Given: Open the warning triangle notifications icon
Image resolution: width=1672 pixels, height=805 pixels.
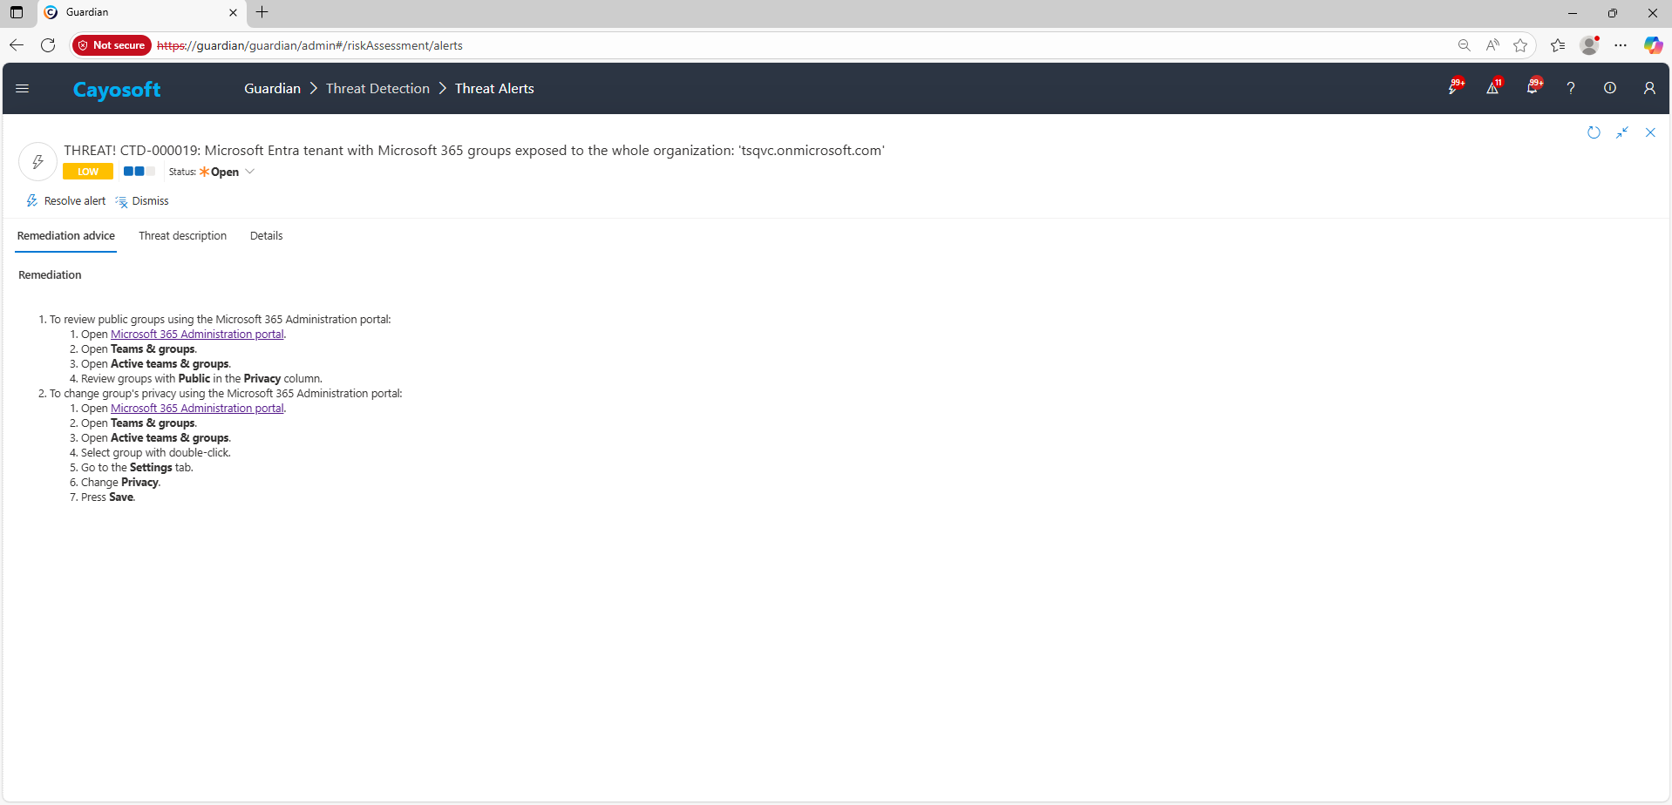Looking at the screenshot, I should (x=1493, y=88).
